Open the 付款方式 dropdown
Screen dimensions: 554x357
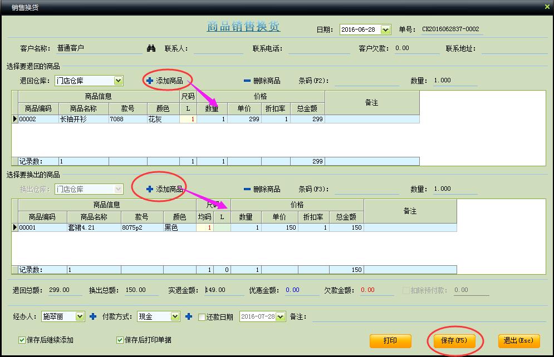click(175, 316)
